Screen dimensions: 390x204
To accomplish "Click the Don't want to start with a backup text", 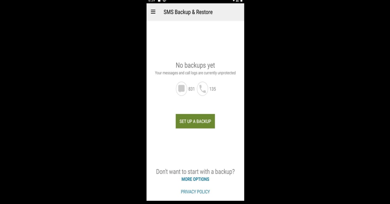I will tap(195, 172).
